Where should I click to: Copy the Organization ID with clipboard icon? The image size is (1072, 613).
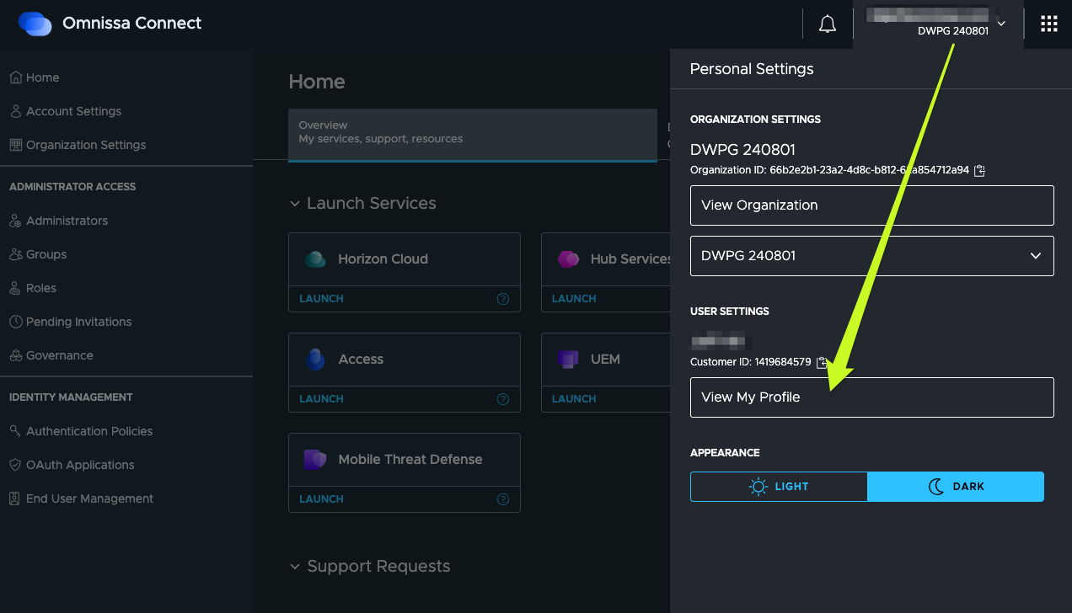coord(979,170)
